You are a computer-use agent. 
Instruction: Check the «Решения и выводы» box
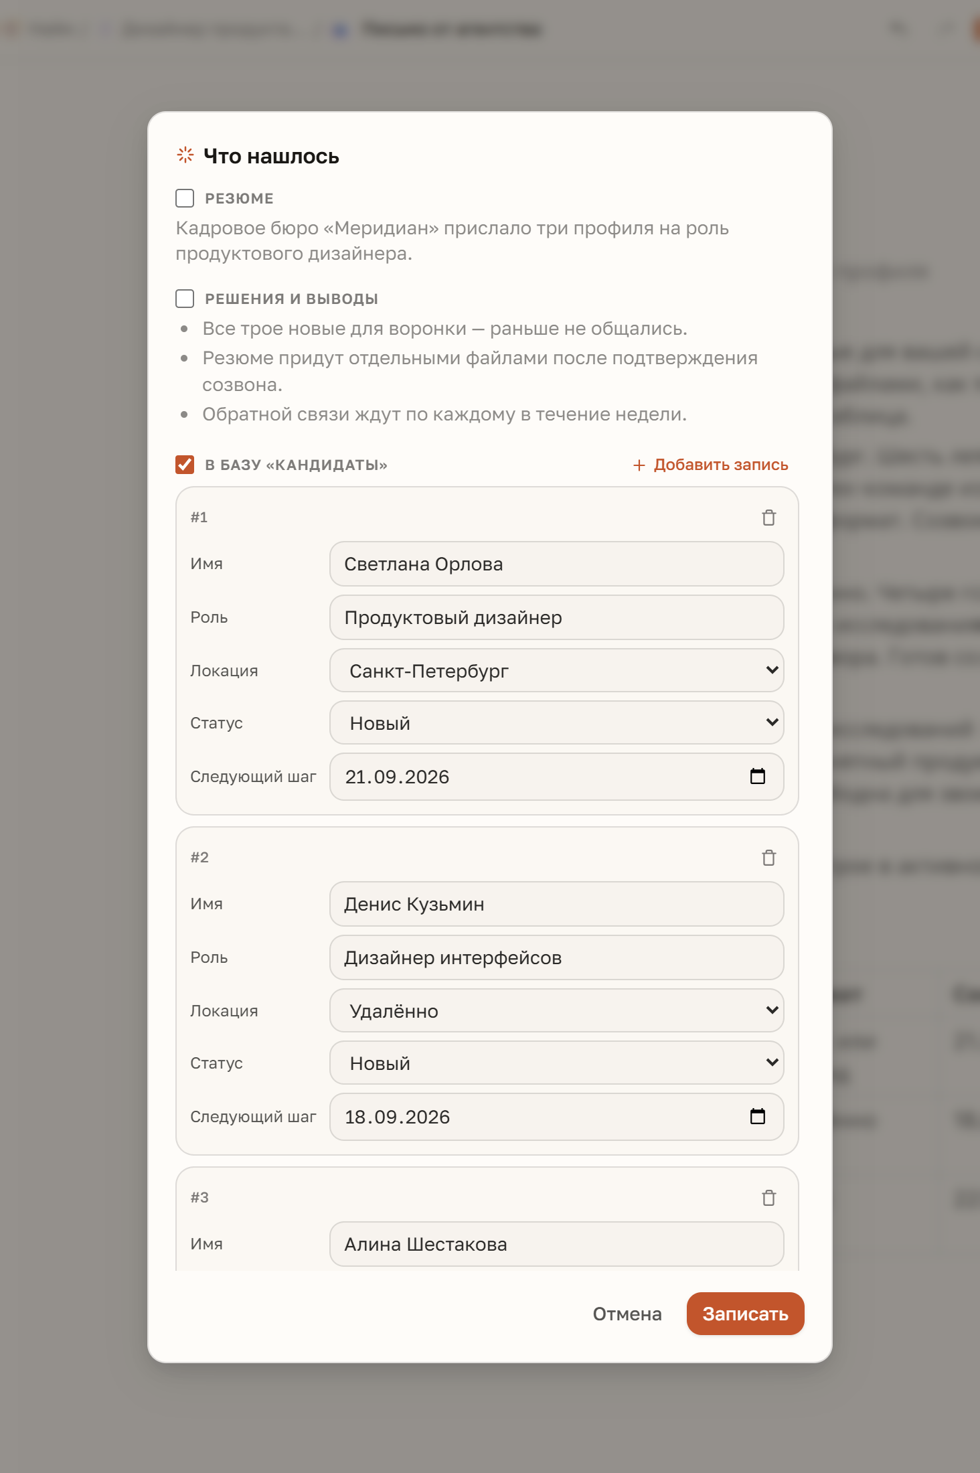[x=185, y=299]
